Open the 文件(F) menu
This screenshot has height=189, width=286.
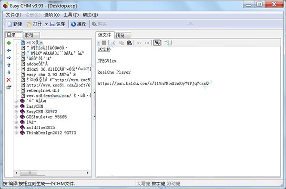point(13,15)
